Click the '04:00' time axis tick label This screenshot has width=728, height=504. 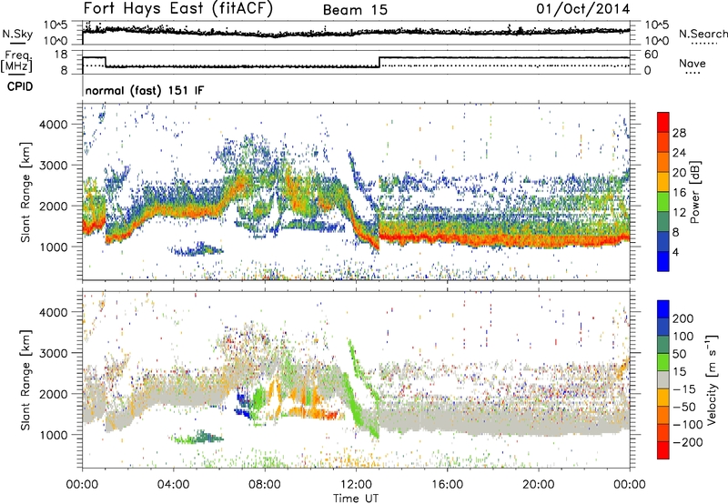point(173,485)
